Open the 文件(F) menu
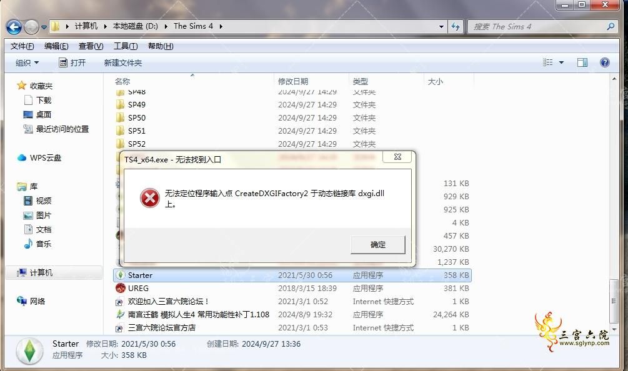This screenshot has width=628, height=371. click(x=22, y=46)
